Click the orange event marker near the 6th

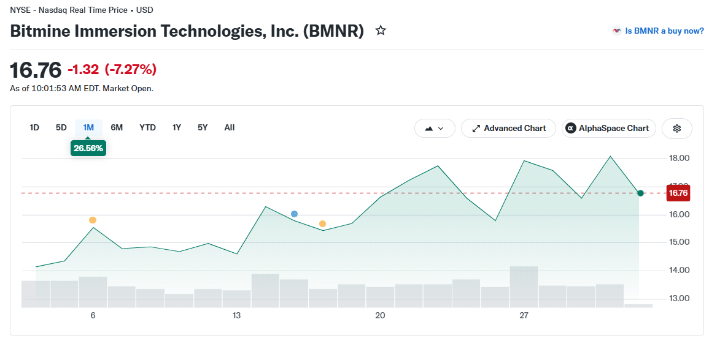point(93,220)
